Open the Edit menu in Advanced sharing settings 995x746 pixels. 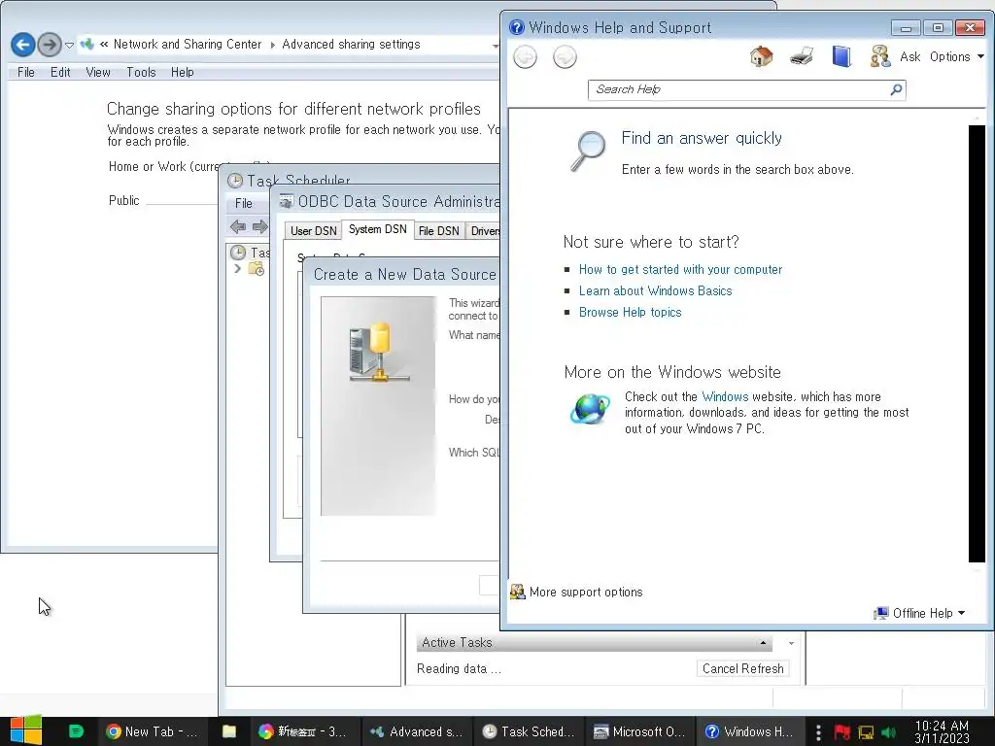[x=60, y=72]
